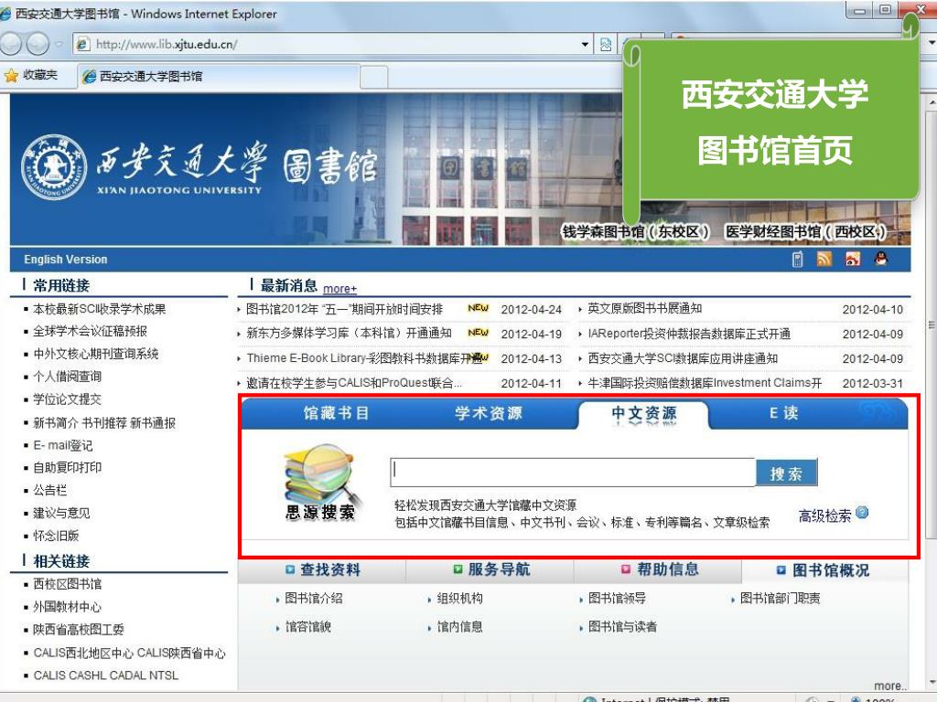Open news 图书馆2012年"五一"期间开放时间安排
Viewport: 937px width, 702px height.
[x=345, y=309]
